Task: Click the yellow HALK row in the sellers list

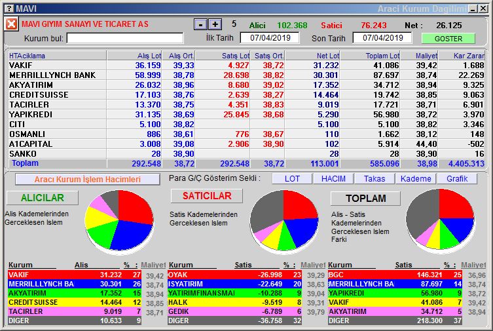Action: pos(234,302)
